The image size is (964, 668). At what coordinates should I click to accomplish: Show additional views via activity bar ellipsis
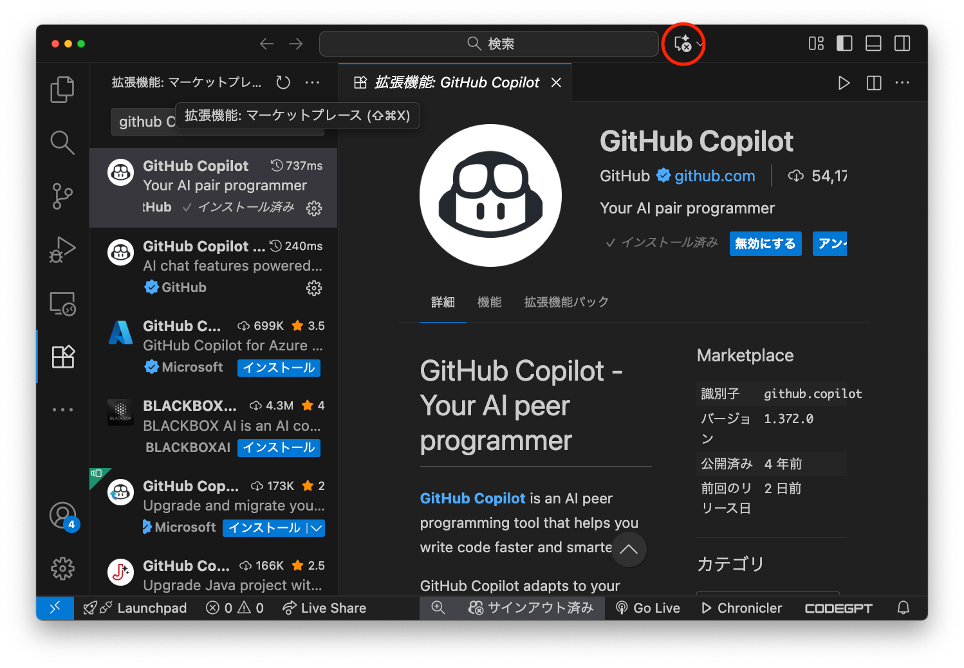(62, 410)
